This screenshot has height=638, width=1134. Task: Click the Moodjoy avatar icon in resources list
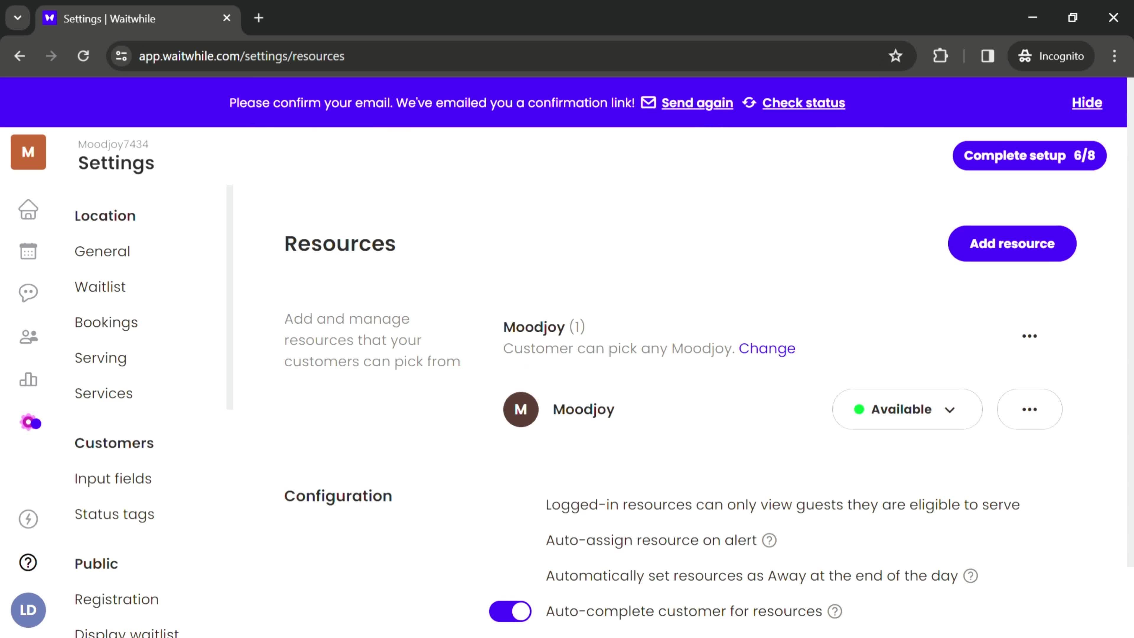pos(521,409)
